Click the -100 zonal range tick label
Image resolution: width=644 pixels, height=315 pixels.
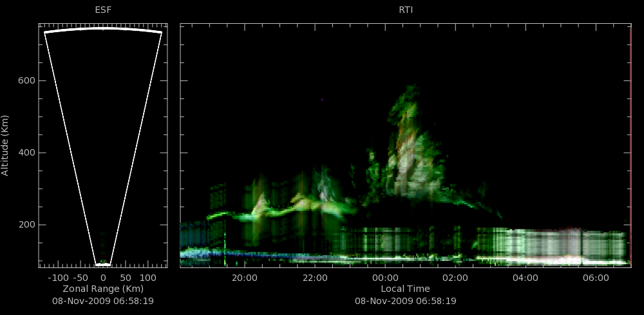[x=58, y=278]
